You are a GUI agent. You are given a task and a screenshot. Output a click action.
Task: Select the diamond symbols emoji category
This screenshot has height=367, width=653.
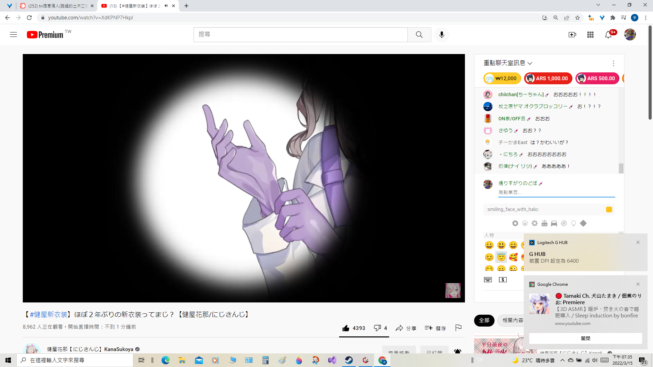click(x=583, y=223)
